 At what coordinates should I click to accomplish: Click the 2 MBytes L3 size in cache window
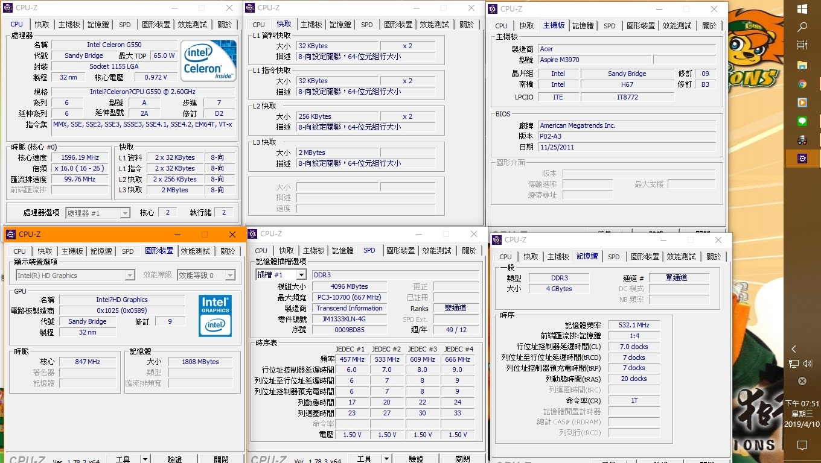[337, 153]
